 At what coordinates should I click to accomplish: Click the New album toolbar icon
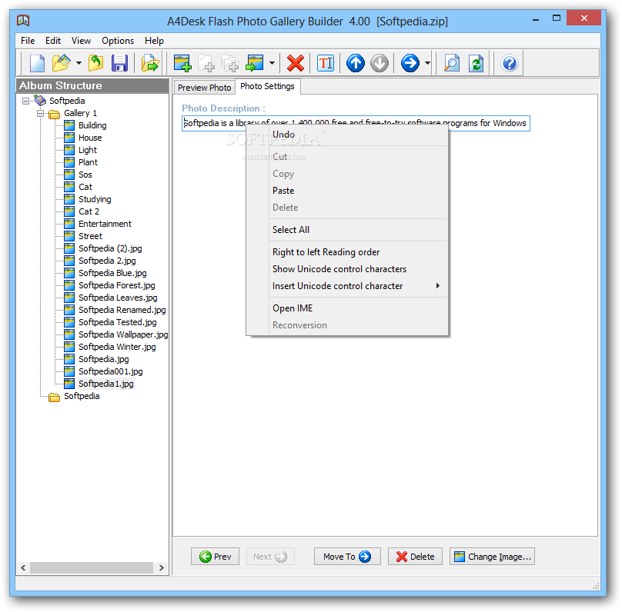pyautogui.click(x=37, y=63)
